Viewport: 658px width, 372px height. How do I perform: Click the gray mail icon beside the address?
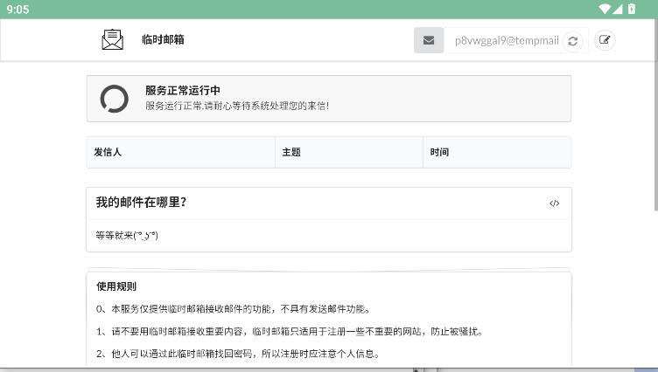(x=428, y=40)
